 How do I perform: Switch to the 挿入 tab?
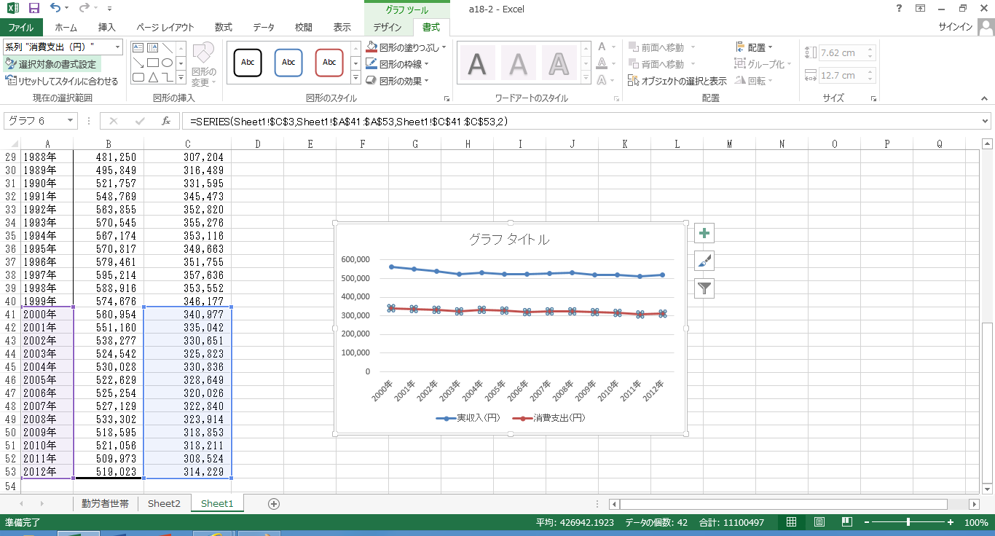point(106,28)
